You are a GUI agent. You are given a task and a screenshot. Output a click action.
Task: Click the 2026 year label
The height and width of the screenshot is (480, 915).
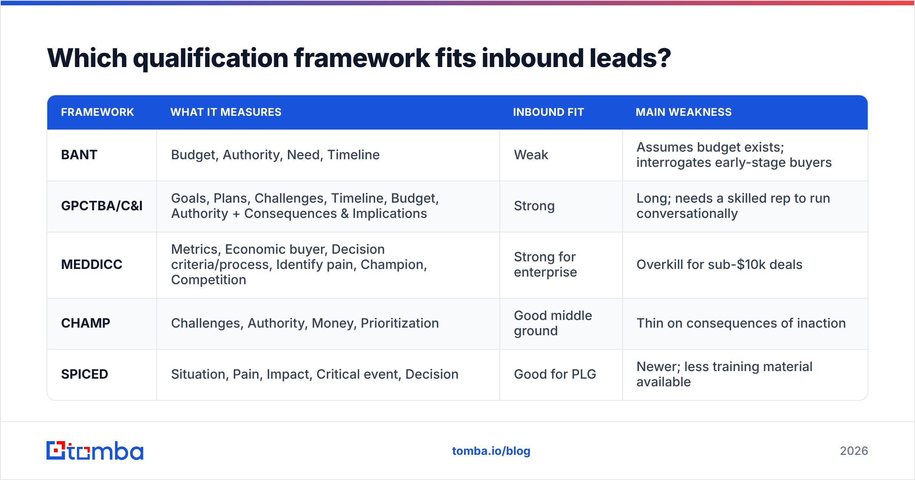[x=854, y=451]
